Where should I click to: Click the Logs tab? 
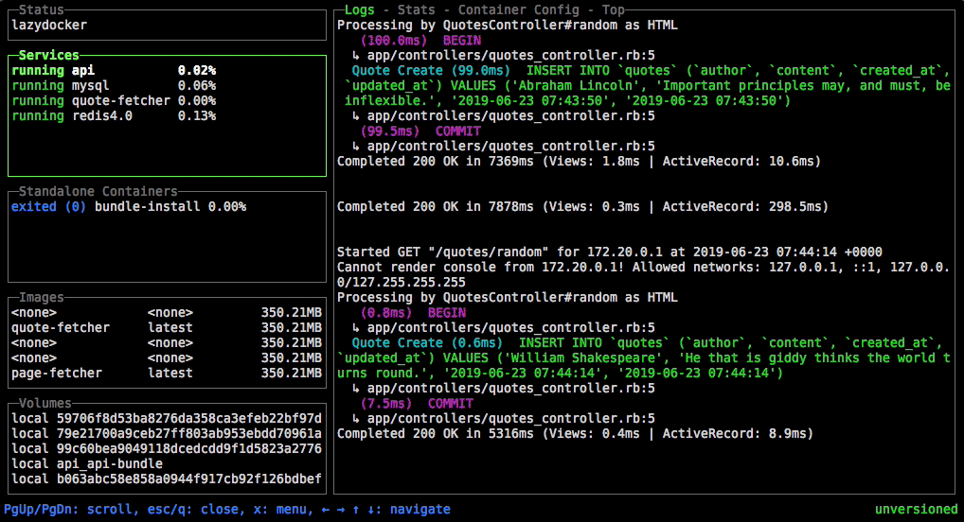(360, 10)
